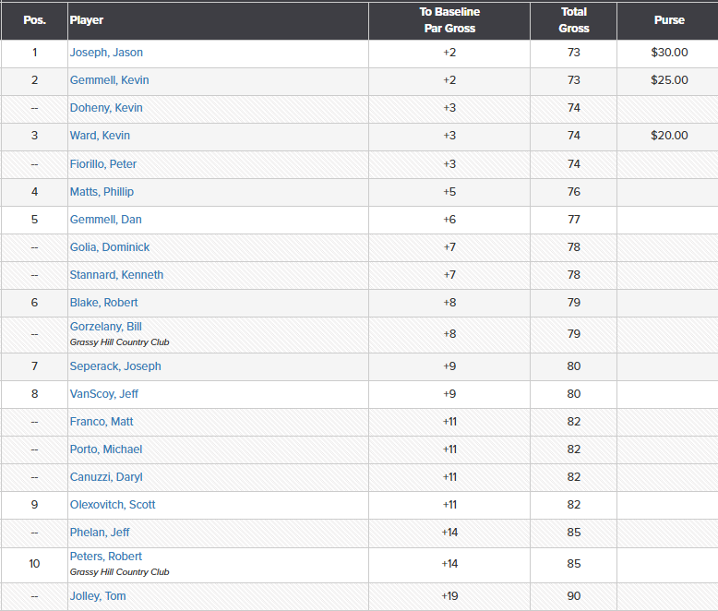
Task: Click the Total Gross column header
Action: point(574,20)
